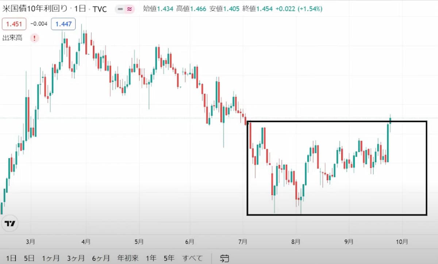Click the TradingView logo icon
The image size is (438, 264).
(10, 224)
